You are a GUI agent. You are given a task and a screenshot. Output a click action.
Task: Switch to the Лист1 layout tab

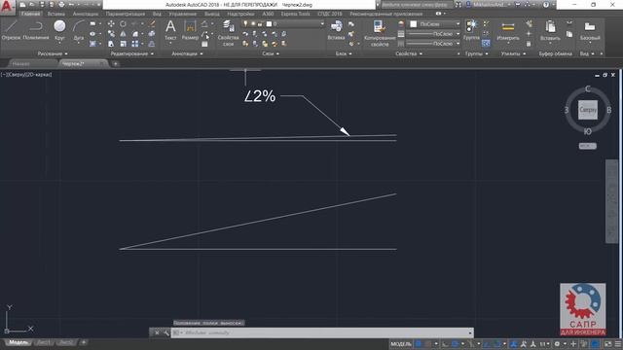43,342
